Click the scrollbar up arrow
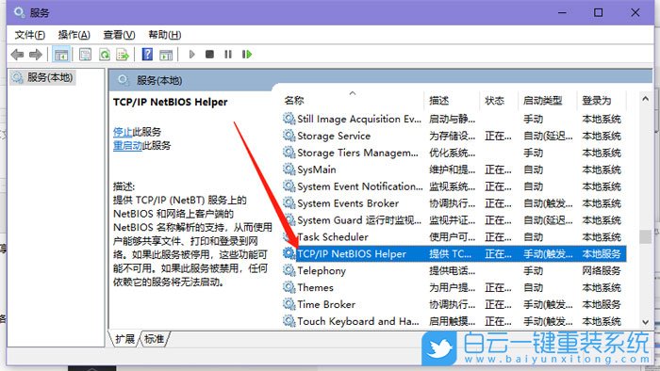The width and height of the screenshot is (660, 371). pos(645,99)
